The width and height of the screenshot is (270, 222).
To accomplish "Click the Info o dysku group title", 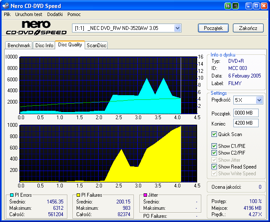I will click(223, 55).
